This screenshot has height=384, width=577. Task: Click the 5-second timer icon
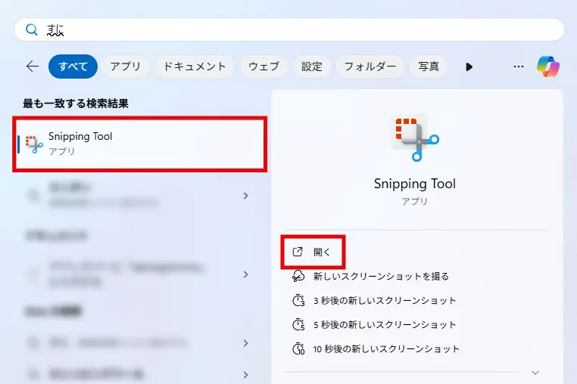[x=298, y=325]
